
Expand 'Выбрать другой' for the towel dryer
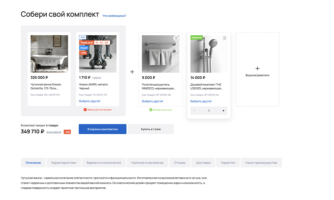152,100
